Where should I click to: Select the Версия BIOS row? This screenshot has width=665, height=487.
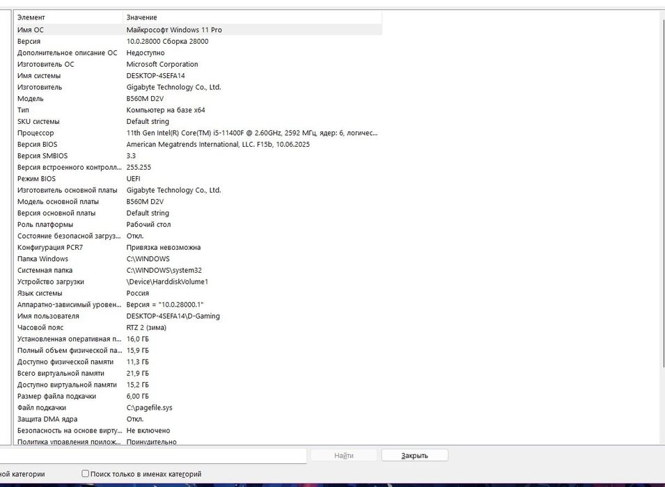pyautogui.click(x=198, y=144)
